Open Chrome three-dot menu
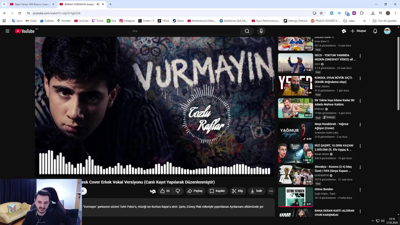 pos(396,13)
